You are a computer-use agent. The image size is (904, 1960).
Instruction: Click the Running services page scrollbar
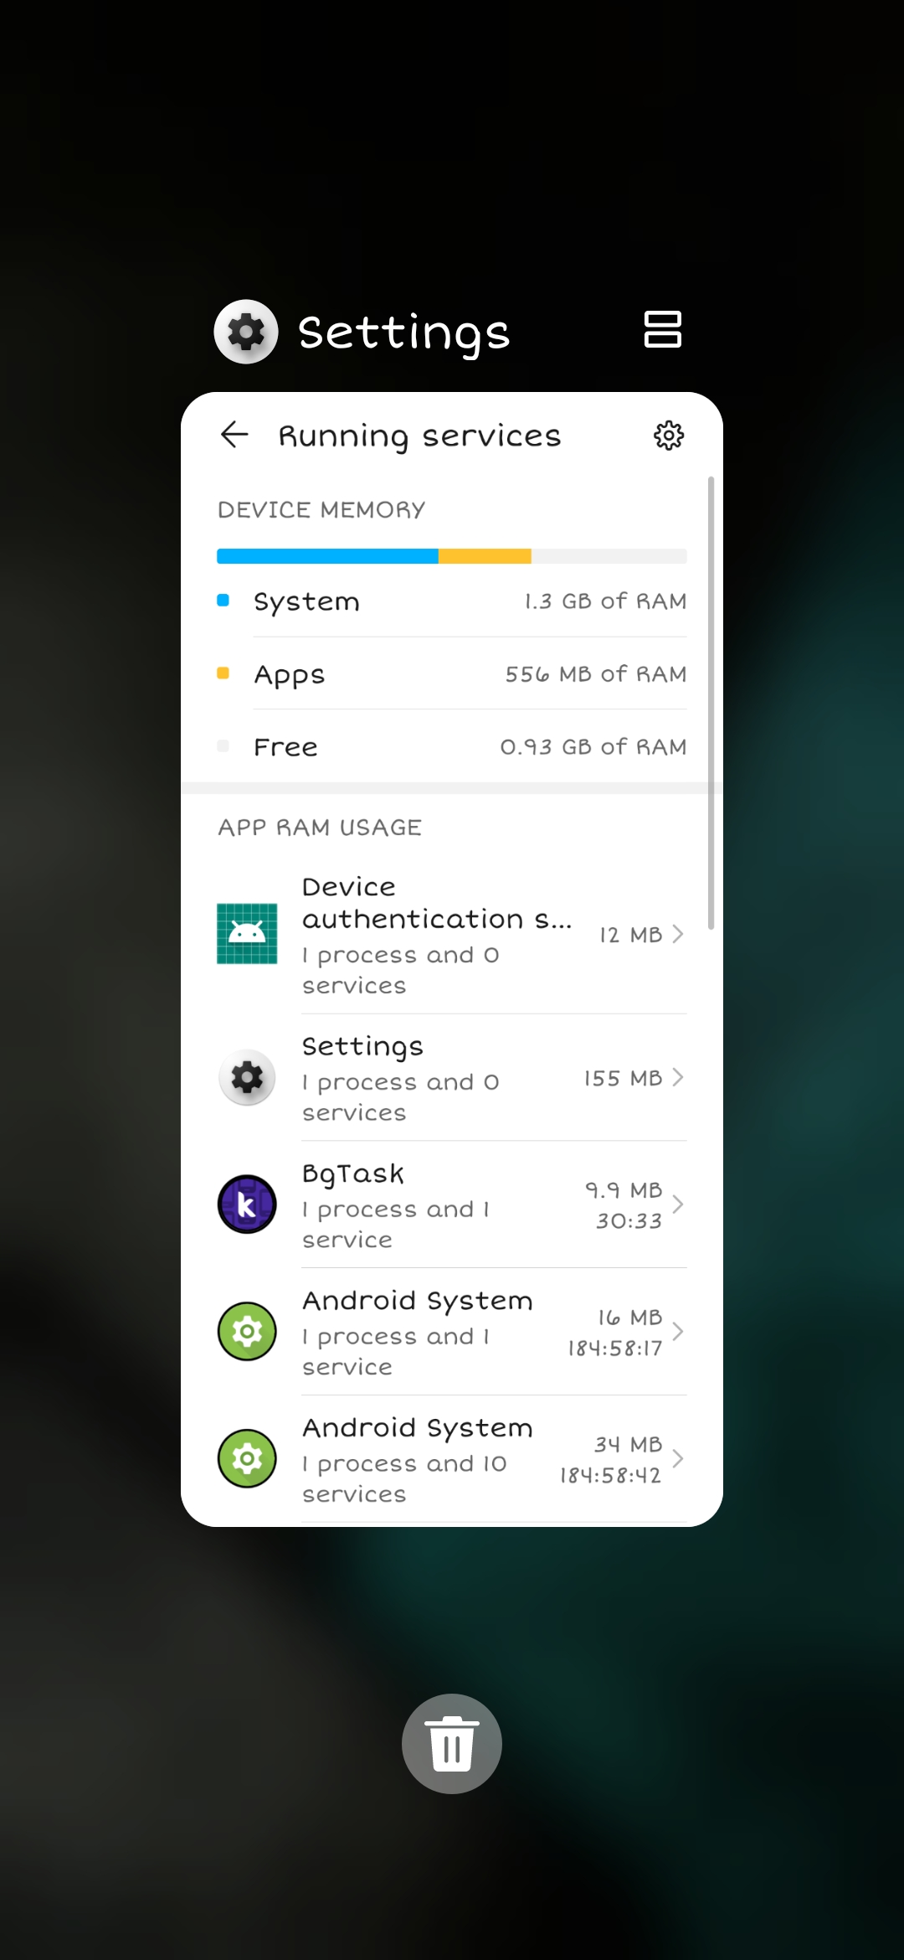tap(711, 704)
